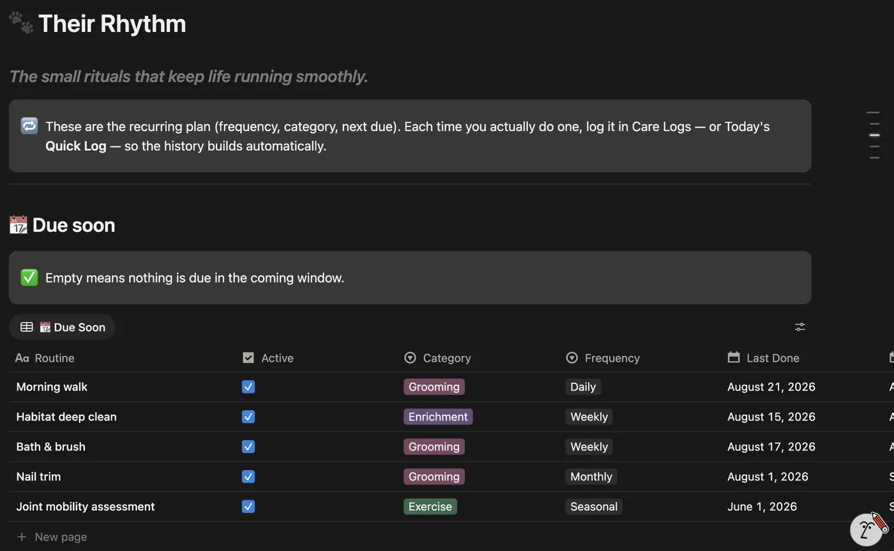Open the Nail trim routine page
The height and width of the screenshot is (551, 894).
[38, 477]
